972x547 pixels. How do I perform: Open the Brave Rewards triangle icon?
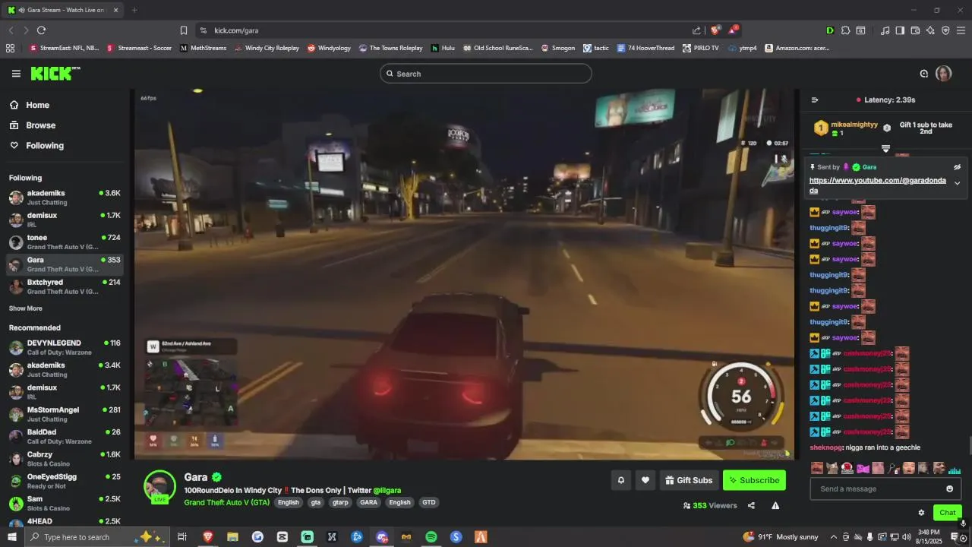(734, 30)
